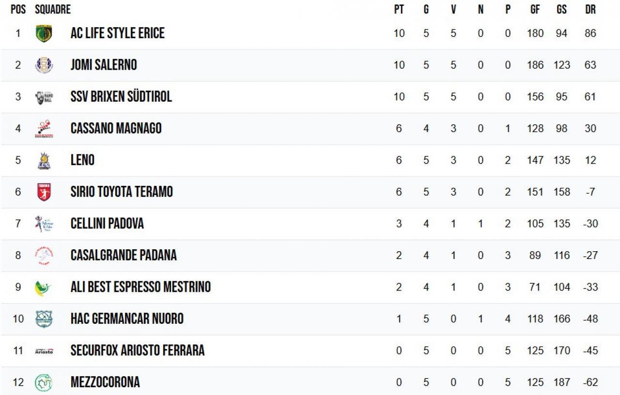Click the Cassano Magnago team logo
620x395 pixels.
point(44,128)
